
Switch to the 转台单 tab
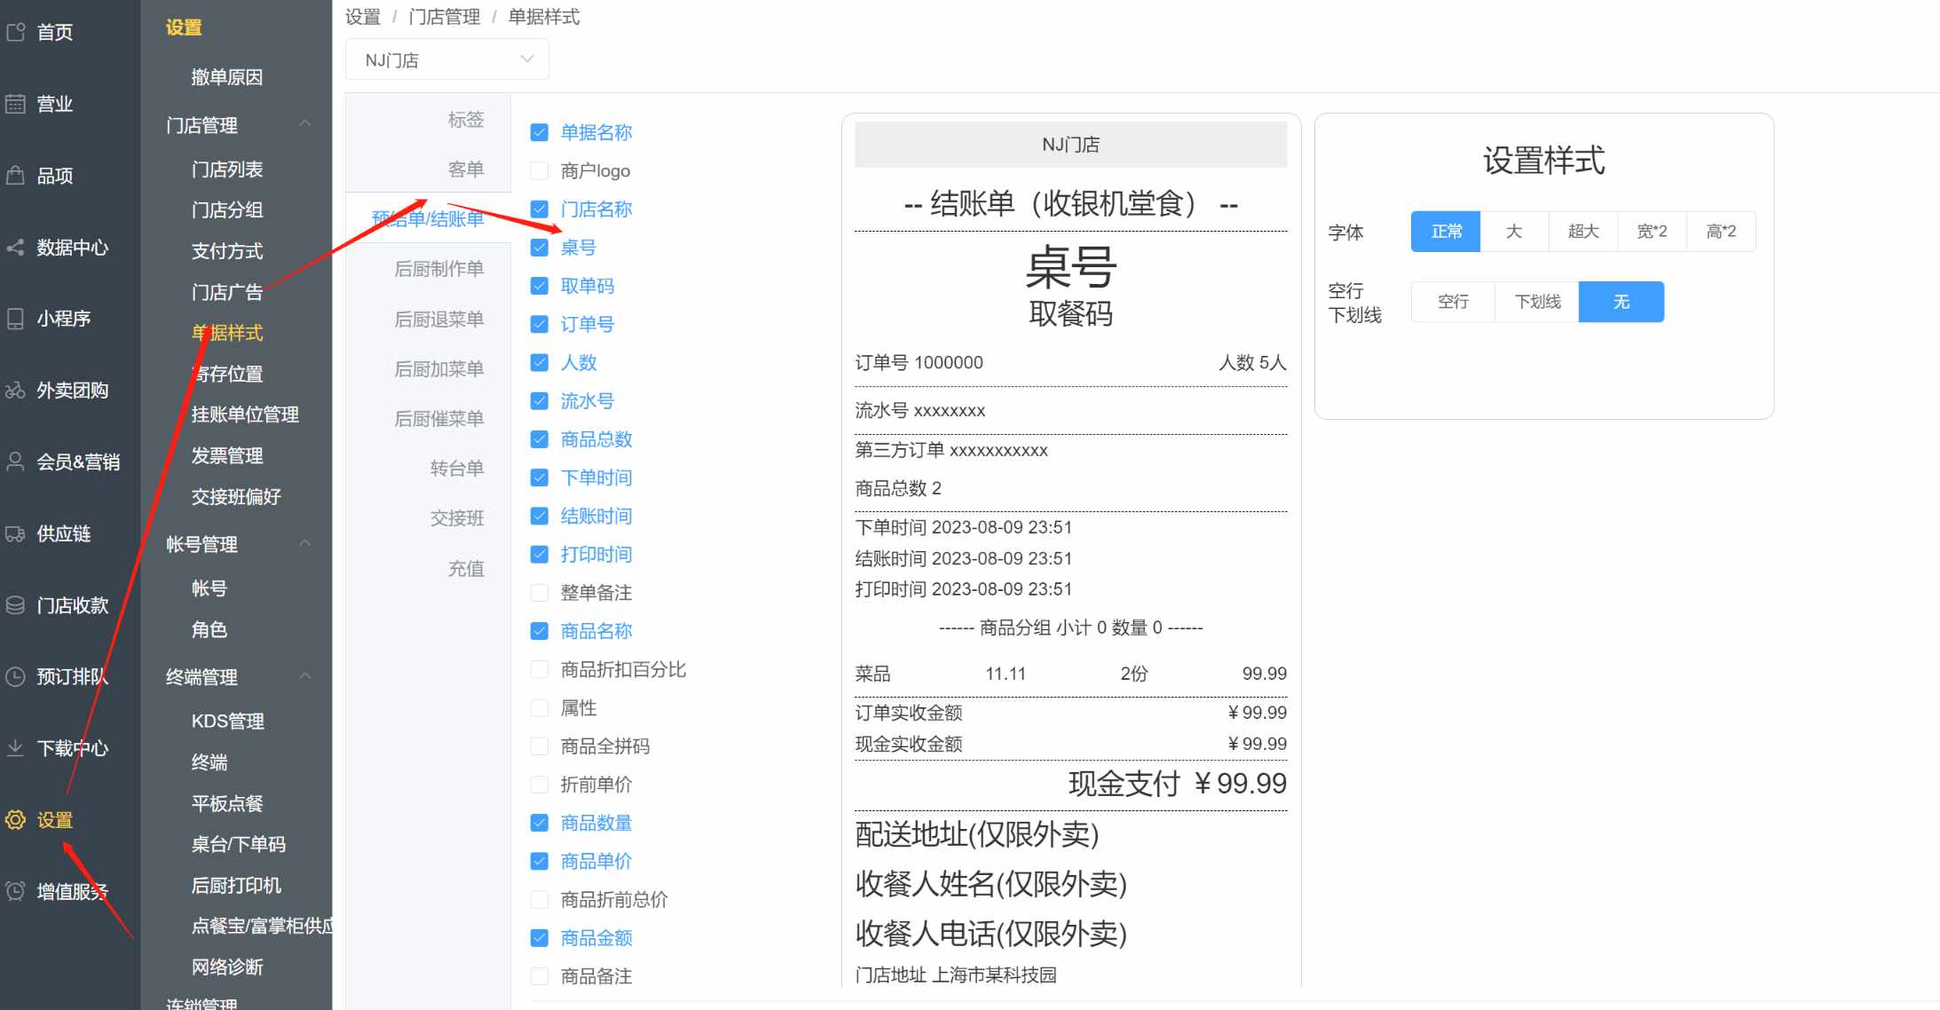pyautogui.click(x=457, y=468)
